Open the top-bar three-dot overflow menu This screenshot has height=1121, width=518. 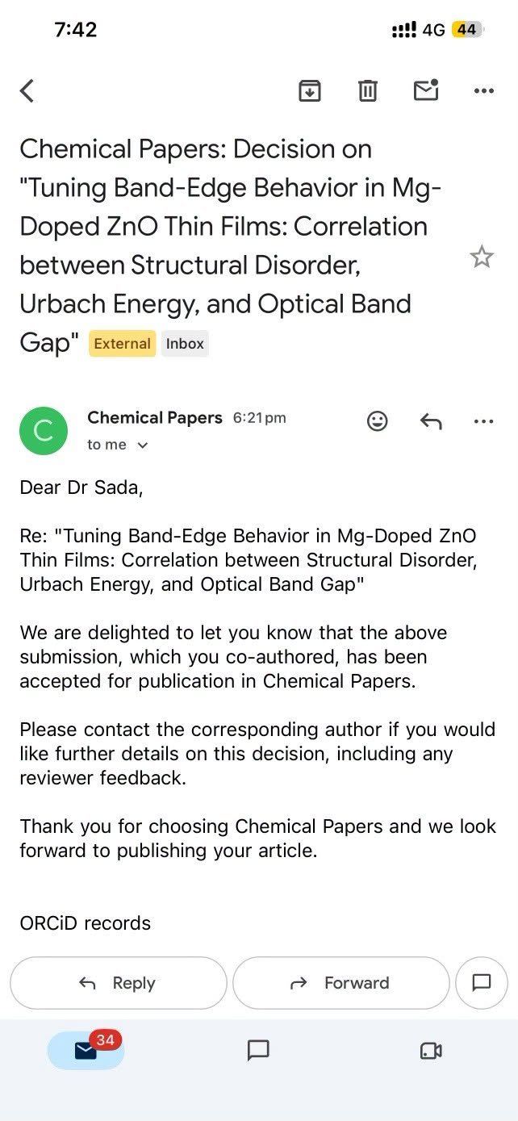[483, 91]
